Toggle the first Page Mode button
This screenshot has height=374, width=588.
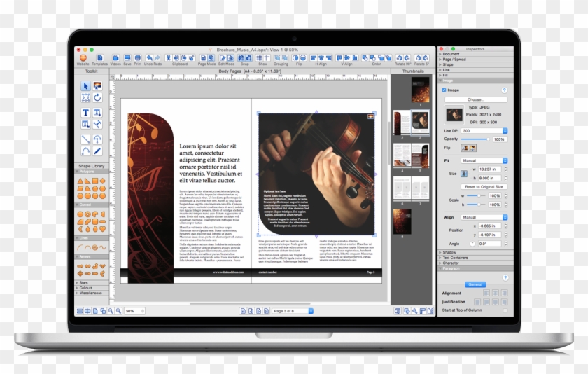[x=203, y=57]
